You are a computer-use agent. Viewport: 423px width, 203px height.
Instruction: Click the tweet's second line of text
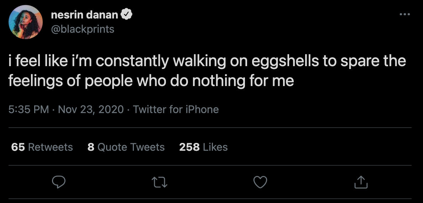(x=151, y=81)
